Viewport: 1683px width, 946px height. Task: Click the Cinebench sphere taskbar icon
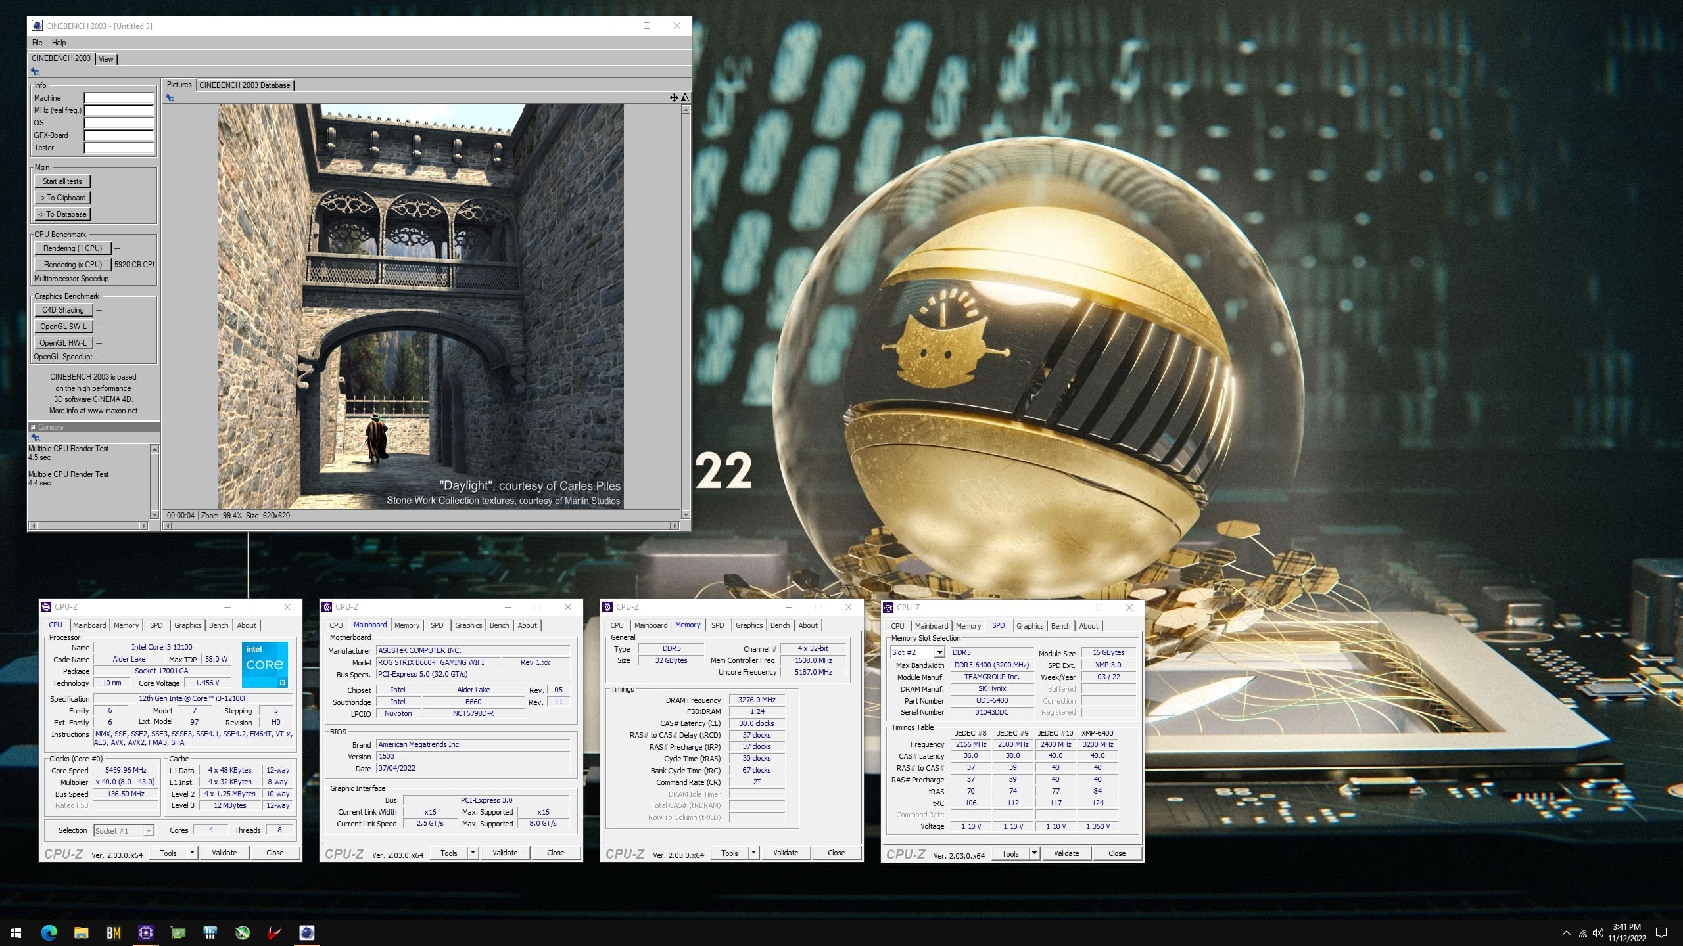tap(307, 932)
